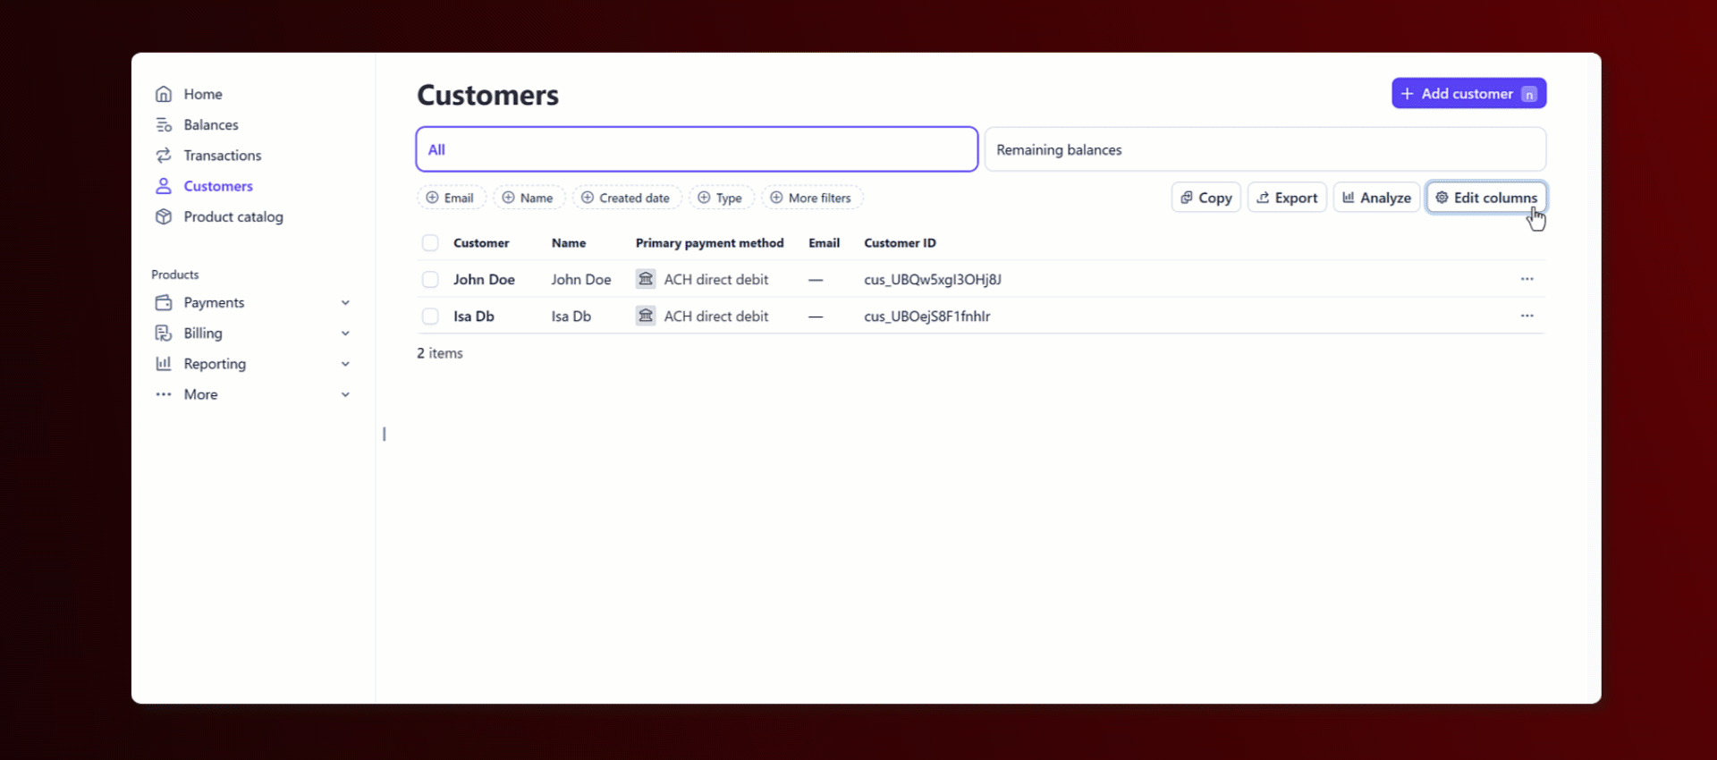Open Transactions from sidebar

tap(223, 156)
